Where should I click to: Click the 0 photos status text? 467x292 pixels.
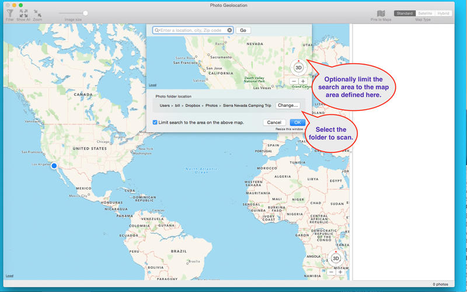point(440,284)
